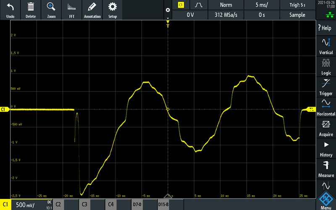Open the small gear settings toggle
The height and width of the screenshot is (210, 336).
pos(168,10)
